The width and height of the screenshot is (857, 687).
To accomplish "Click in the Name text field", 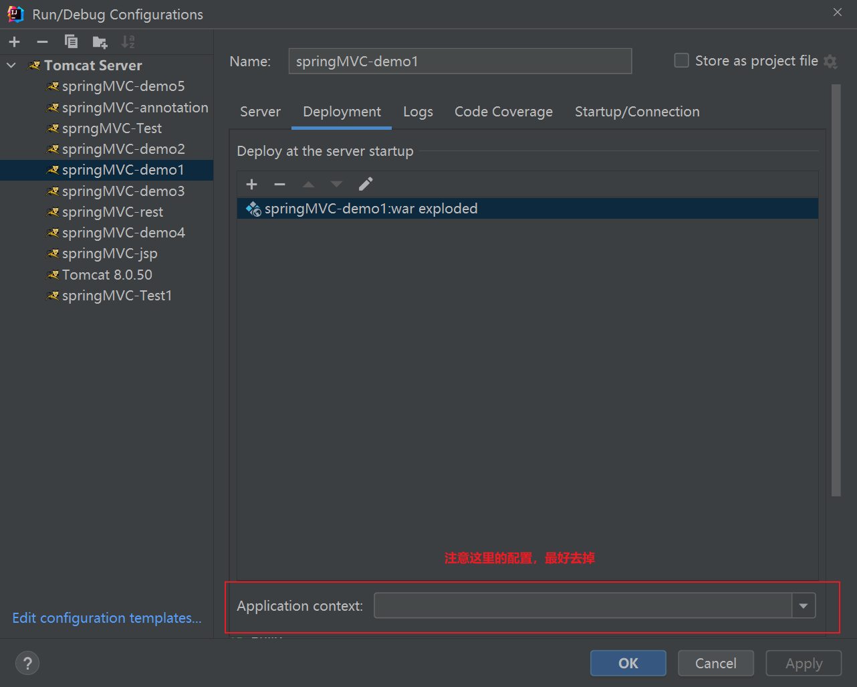I will pos(460,62).
